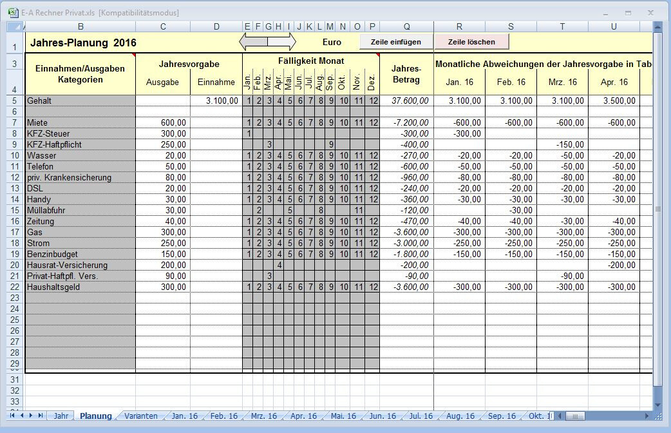Select the Miete Ausgabe cell 600,00
The width and height of the screenshot is (671, 433).
pos(163,123)
